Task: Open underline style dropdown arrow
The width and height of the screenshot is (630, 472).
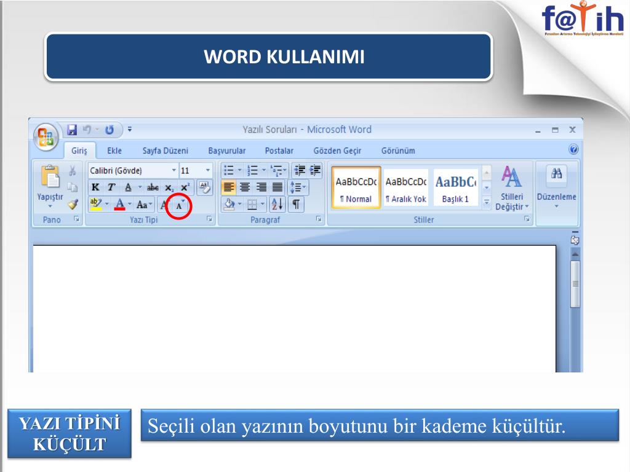Action: pyautogui.click(x=140, y=187)
